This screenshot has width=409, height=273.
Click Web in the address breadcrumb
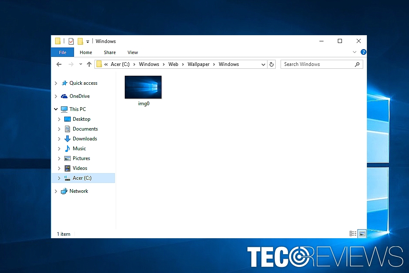click(173, 64)
